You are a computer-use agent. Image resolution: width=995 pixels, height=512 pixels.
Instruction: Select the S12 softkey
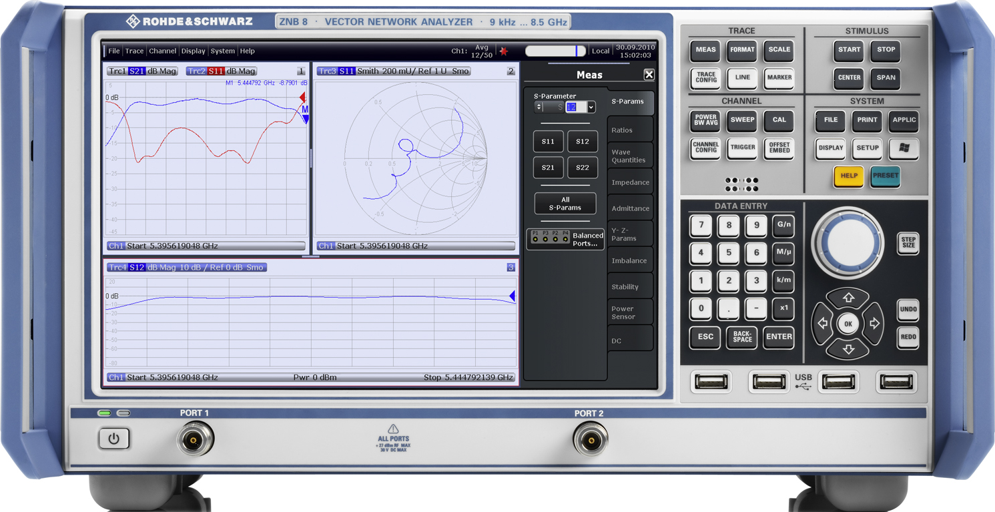point(582,142)
